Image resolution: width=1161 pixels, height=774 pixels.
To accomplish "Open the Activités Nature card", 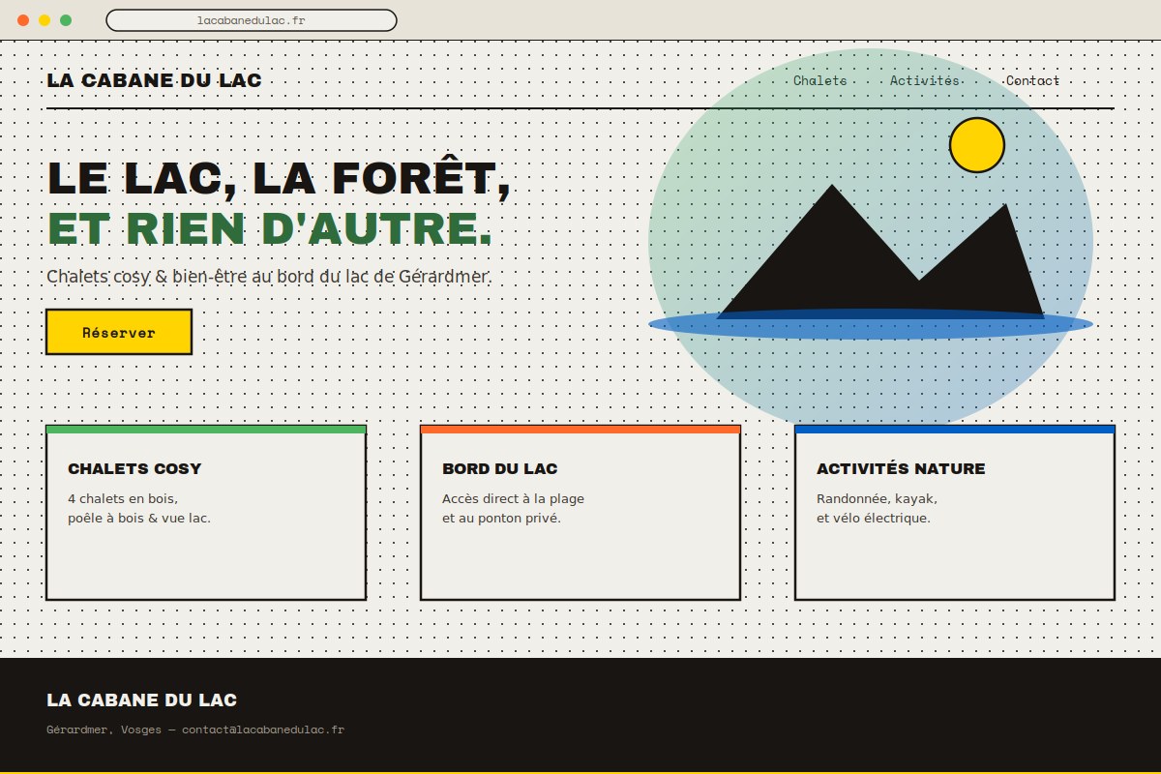I will coord(955,512).
